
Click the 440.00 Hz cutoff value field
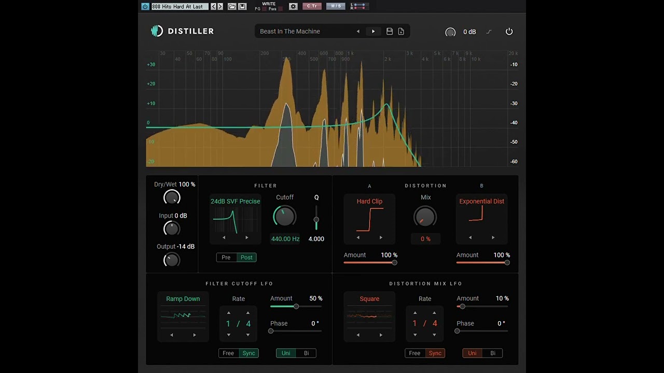coord(285,239)
